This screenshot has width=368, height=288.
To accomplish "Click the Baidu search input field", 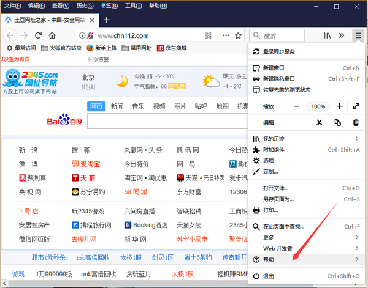I will (167, 121).
